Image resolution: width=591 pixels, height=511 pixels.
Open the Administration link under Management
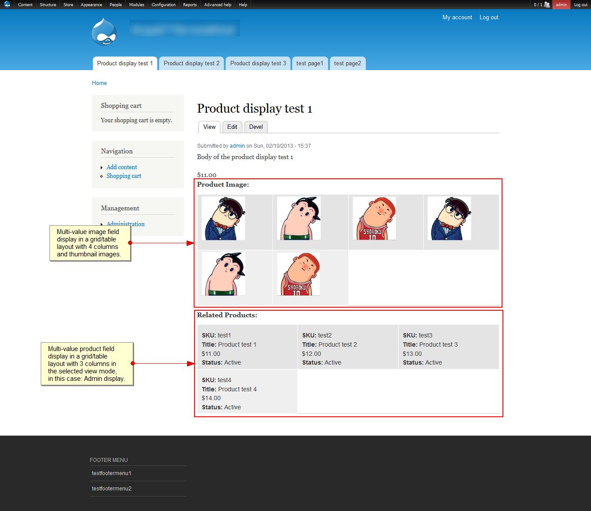125,224
